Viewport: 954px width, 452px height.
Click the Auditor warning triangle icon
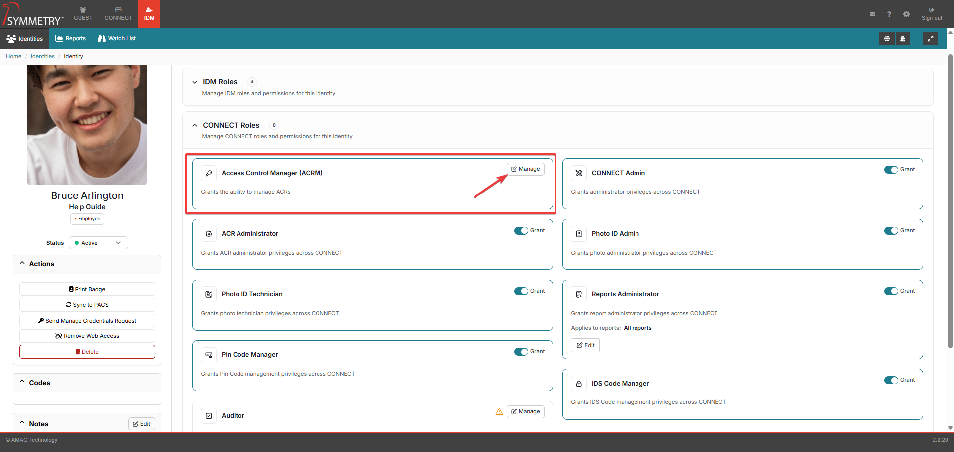click(499, 412)
